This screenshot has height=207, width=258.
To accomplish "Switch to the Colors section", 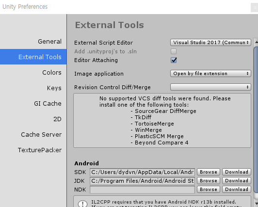I will (x=52, y=72).
